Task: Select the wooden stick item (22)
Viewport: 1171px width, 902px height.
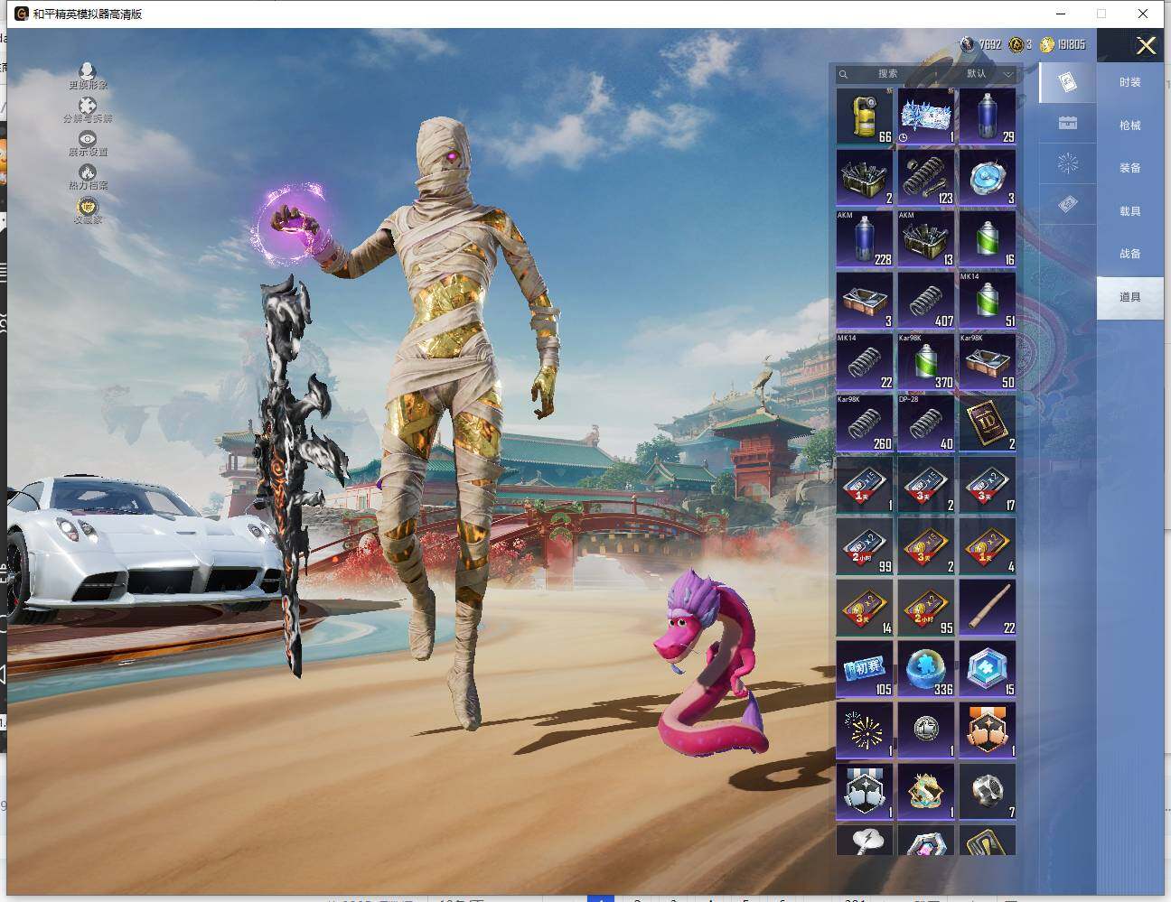Action: pyautogui.click(x=988, y=608)
